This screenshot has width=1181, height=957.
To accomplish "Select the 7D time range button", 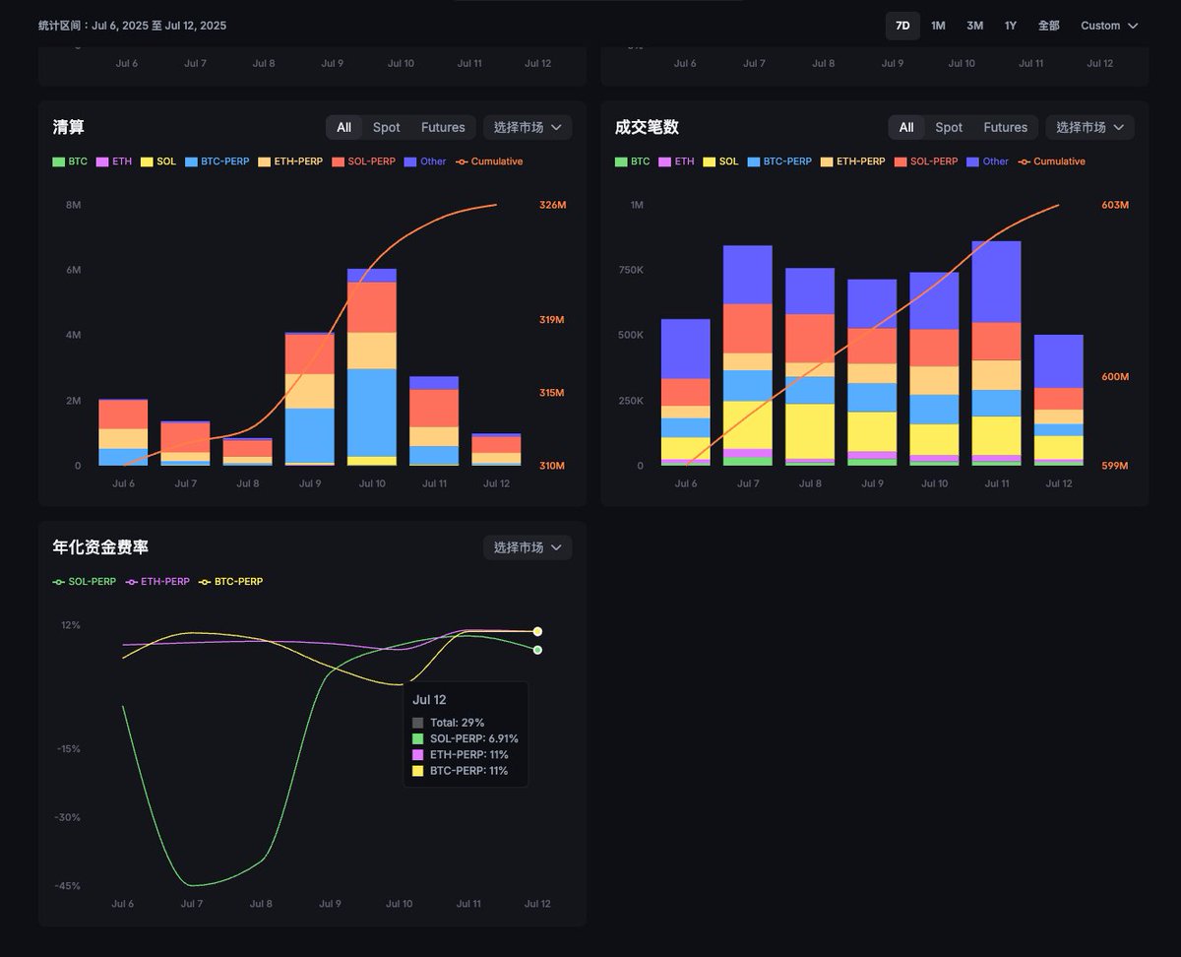I will [902, 26].
